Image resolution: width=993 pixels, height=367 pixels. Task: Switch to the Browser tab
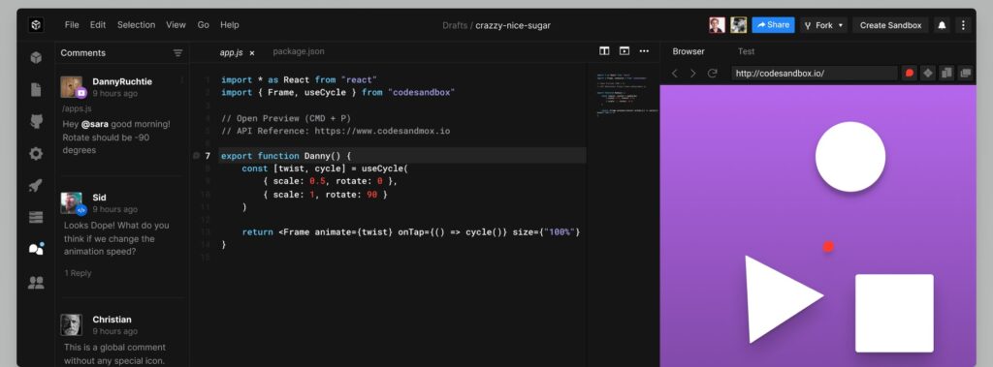(689, 51)
